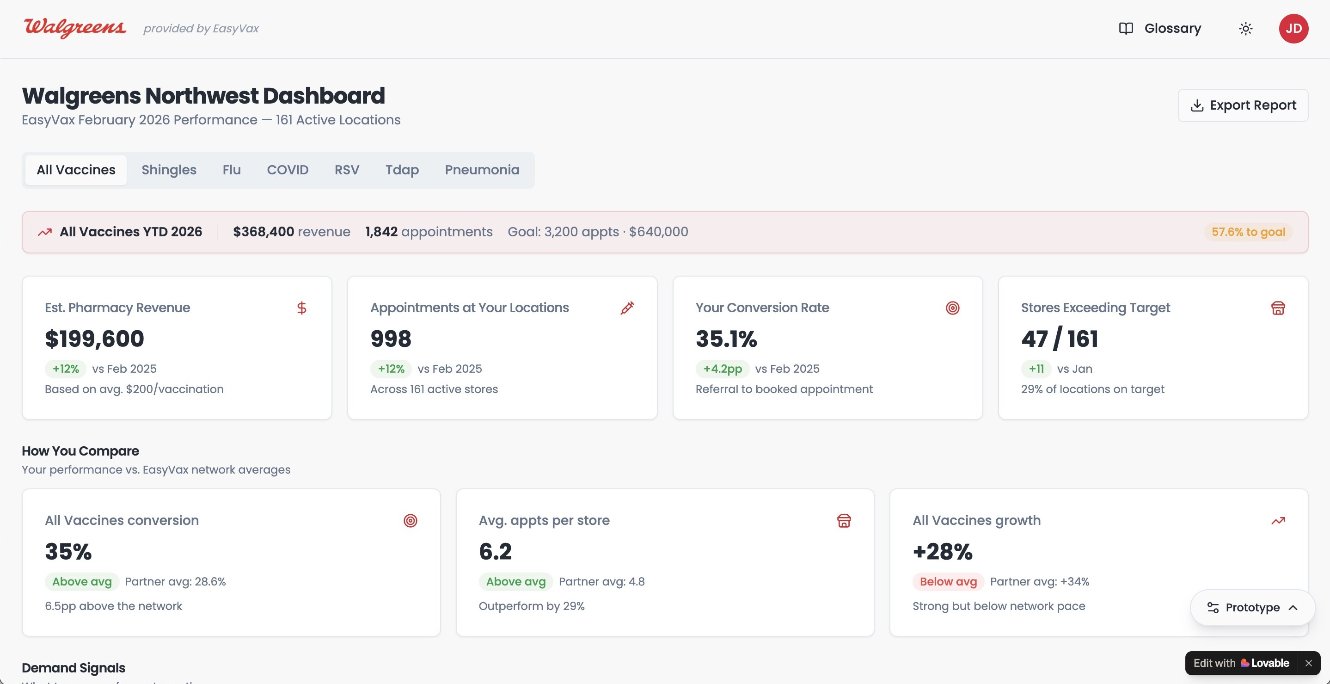
Task: Click Based on avg. $200/vaccination text
Action: point(134,389)
